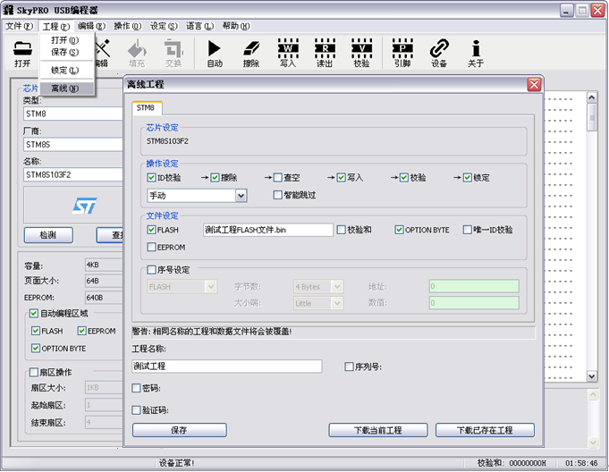609x472 pixels.
Task: Click the hex view scroll-down arrow
Action: point(591,376)
